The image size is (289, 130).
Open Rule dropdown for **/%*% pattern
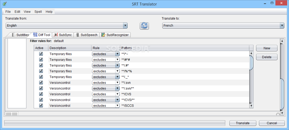tap(106, 71)
